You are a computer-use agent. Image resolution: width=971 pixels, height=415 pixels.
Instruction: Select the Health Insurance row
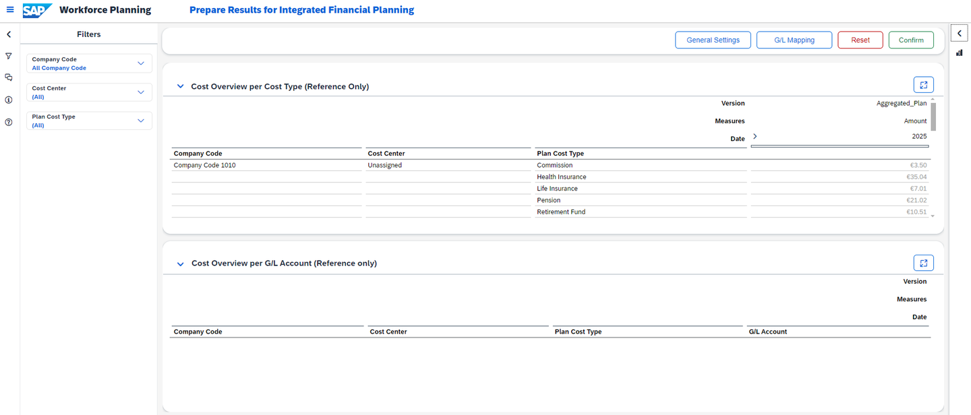point(641,177)
